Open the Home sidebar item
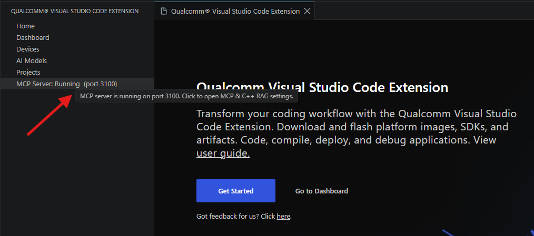534x236 pixels. (77, 26)
